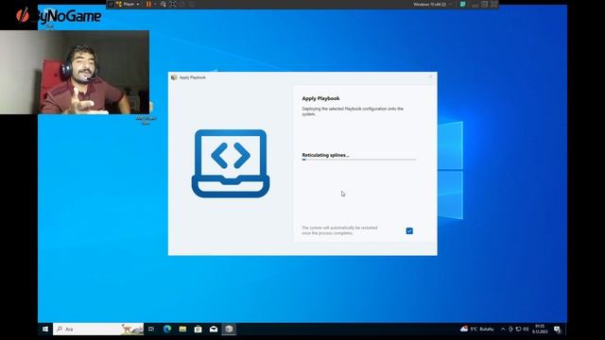Open Microsoft Store from the taskbar
The height and width of the screenshot is (340, 605).
[x=198, y=329]
